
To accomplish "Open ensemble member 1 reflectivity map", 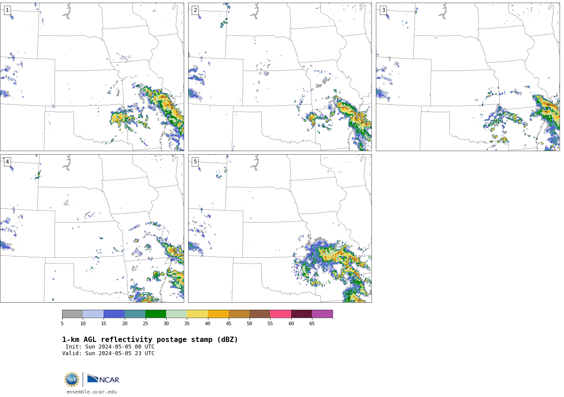I will 92,77.
